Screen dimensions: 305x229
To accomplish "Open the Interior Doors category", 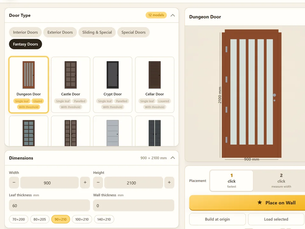I will pos(25,32).
